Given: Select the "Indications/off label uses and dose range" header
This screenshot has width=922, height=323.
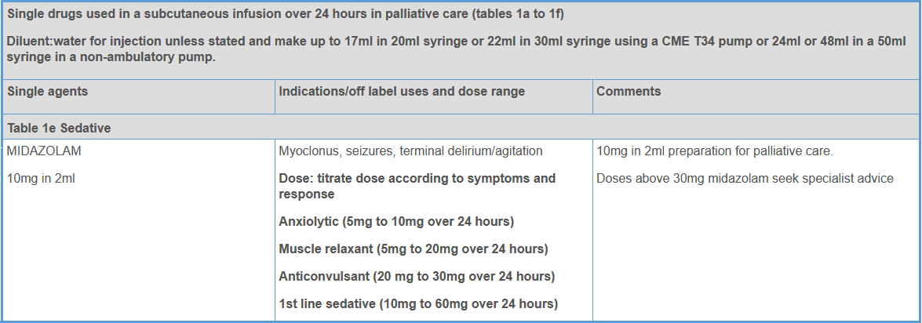Looking at the screenshot, I should [x=402, y=92].
